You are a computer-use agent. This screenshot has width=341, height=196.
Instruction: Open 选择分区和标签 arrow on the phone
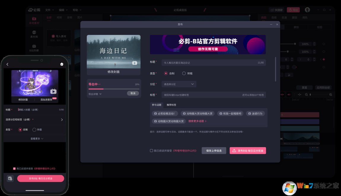point(62,120)
